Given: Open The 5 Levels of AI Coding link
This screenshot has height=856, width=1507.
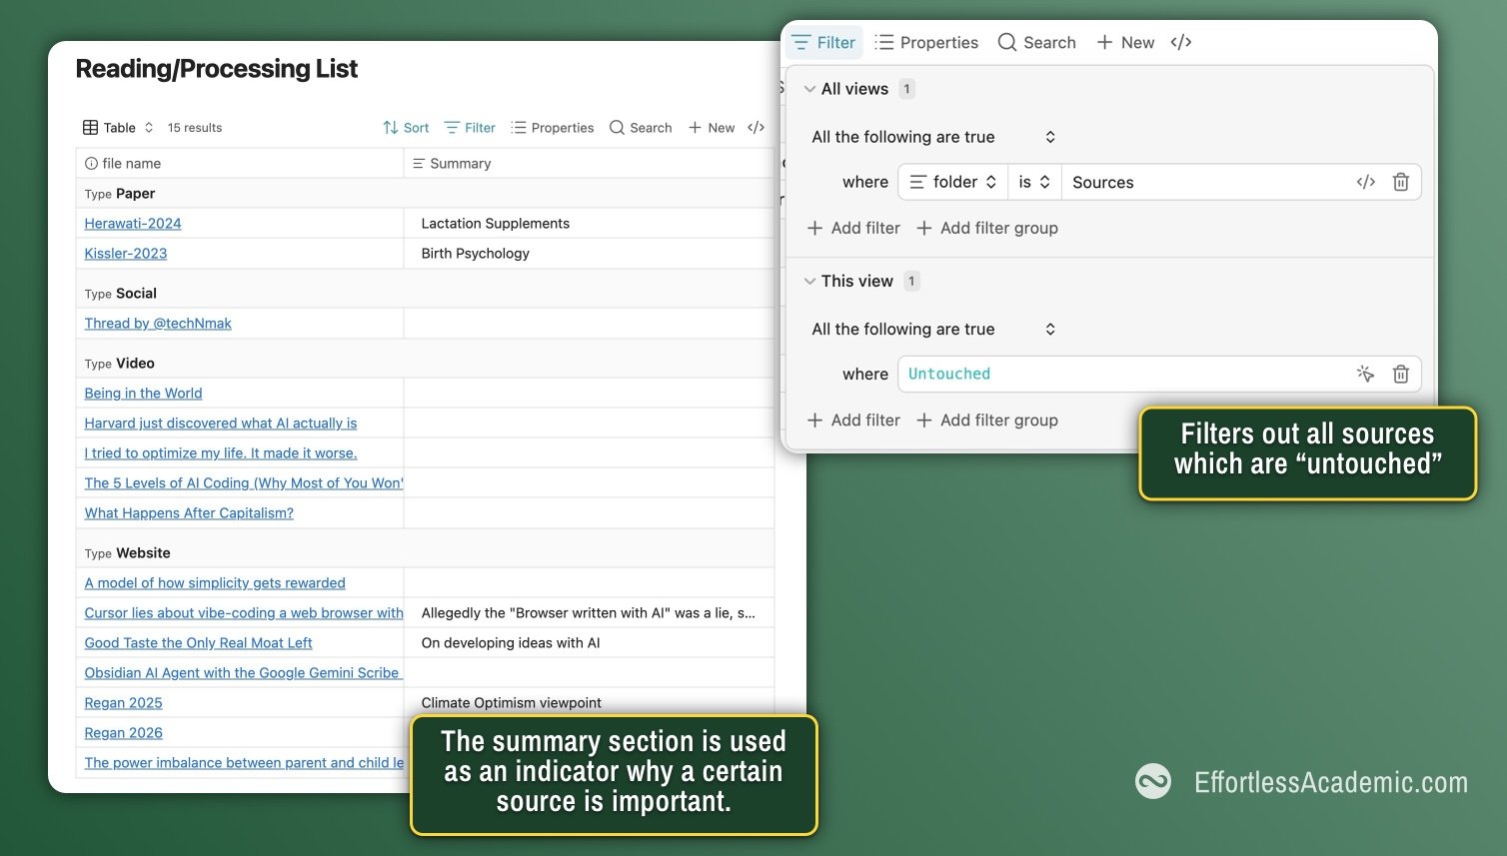Looking at the screenshot, I should tap(244, 483).
